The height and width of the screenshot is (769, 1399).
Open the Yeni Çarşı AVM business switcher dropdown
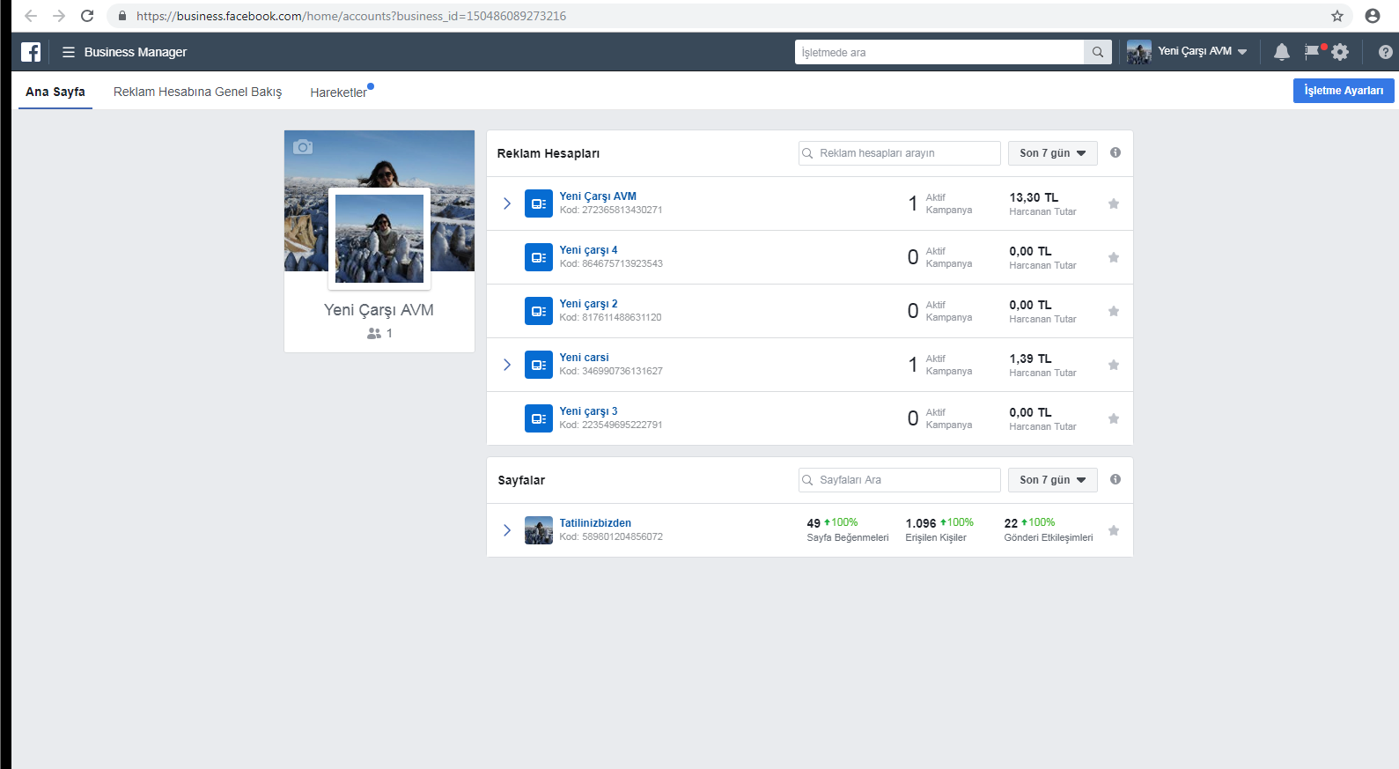[x=1188, y=52]
